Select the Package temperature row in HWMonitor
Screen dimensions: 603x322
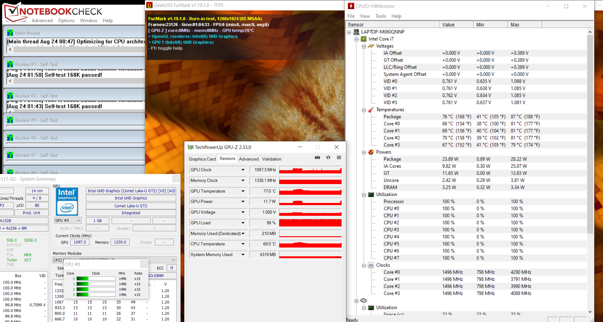(x=466, y=117)
